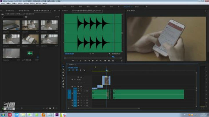This screenshot has width=209, height=117.
Task: Open the Windows Start button
Action: (3, 115)
